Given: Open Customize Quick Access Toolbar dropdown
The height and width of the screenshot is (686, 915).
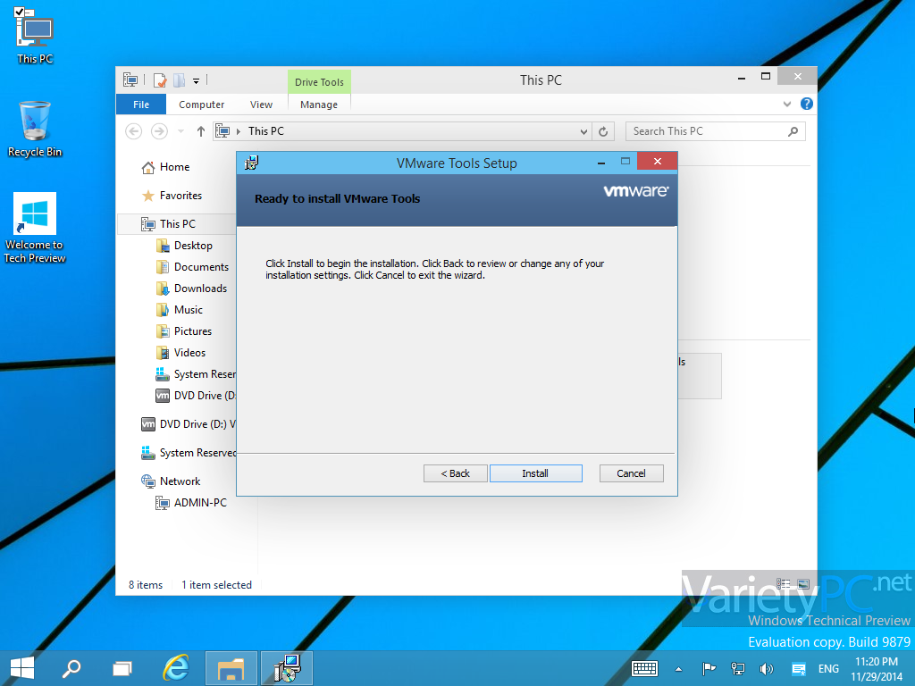Looking at the screenshot, I should (197, 80).
